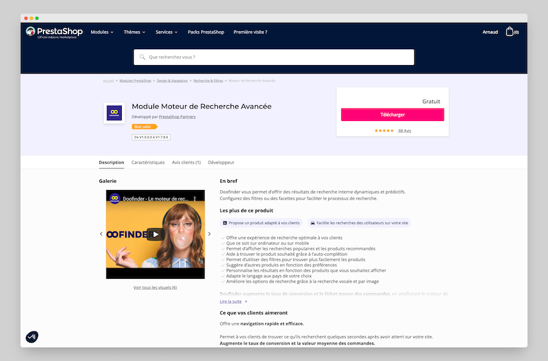Click Propose un produit adapté tag
Screen dimensions: 548x361
point(261,223)
